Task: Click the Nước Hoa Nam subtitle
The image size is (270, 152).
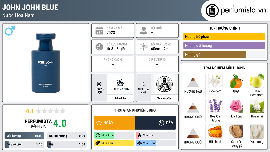Action: point(18,15)
